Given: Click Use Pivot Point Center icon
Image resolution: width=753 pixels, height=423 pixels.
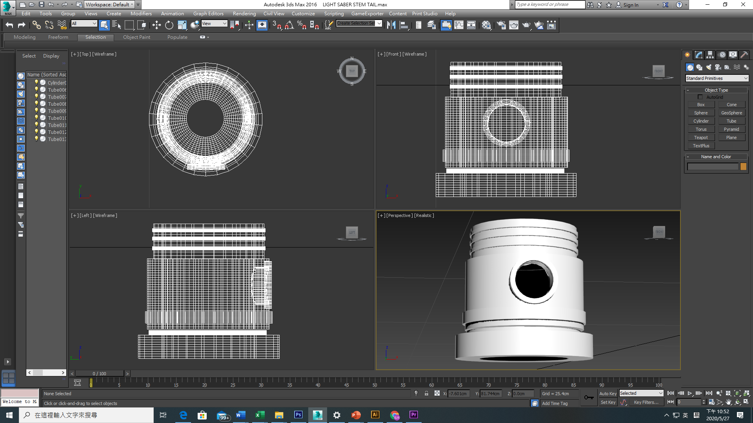Looking at the screenshot, I should [235, 25].
